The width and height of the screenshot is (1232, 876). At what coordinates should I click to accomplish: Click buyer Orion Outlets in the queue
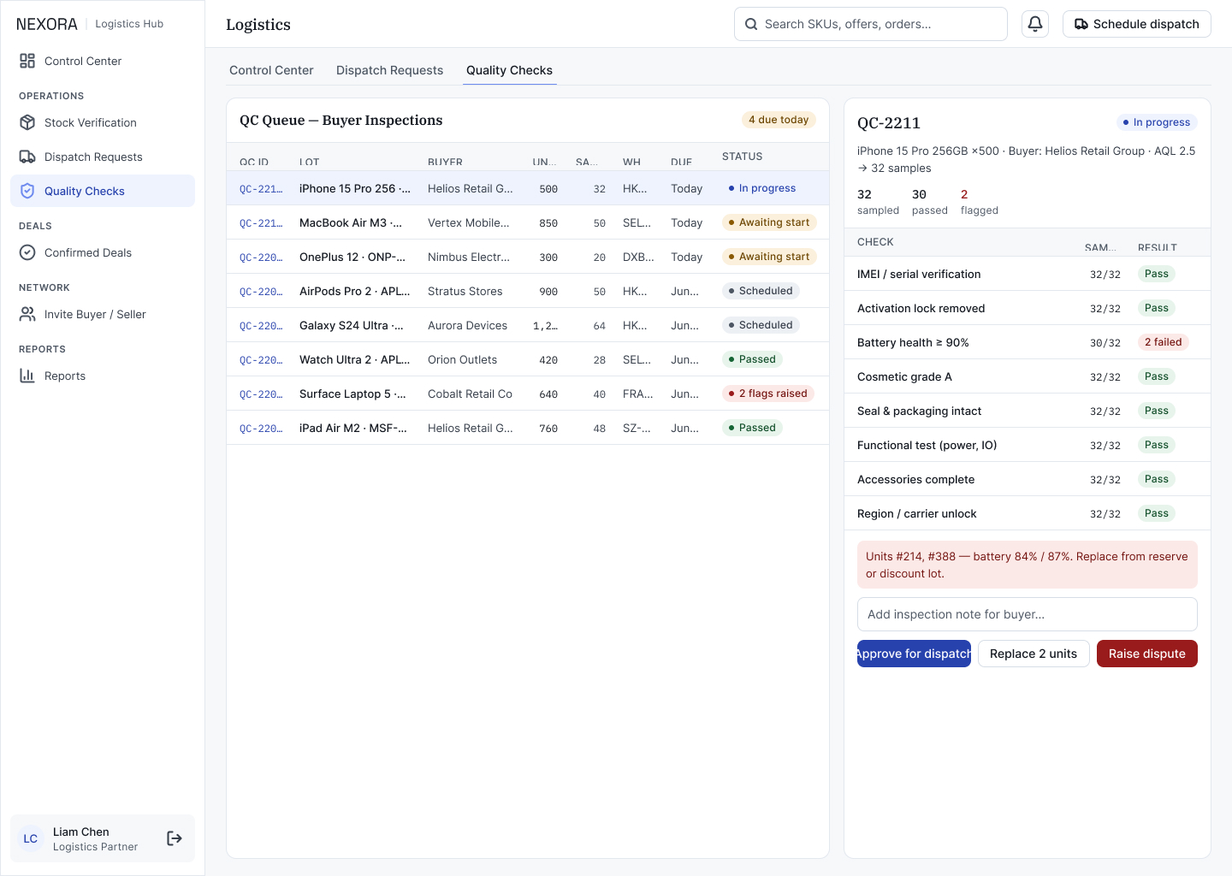coord(462,360)
